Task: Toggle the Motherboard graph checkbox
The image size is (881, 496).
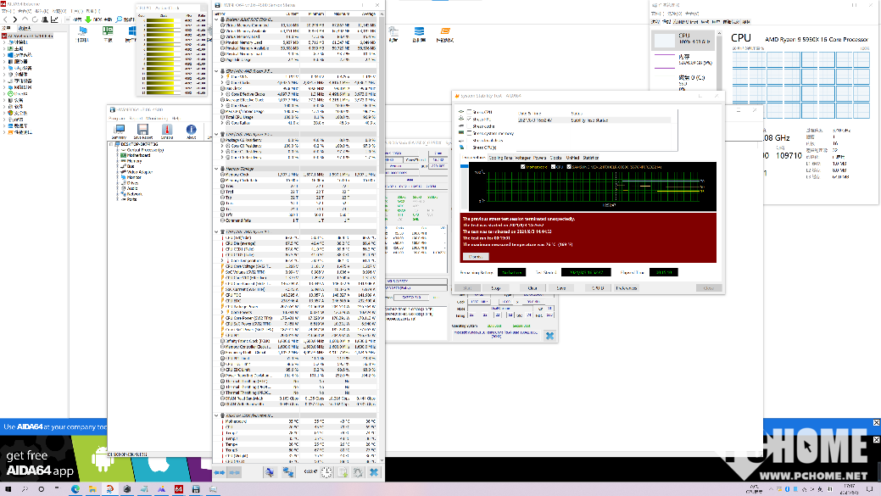Action: [523, 167]
